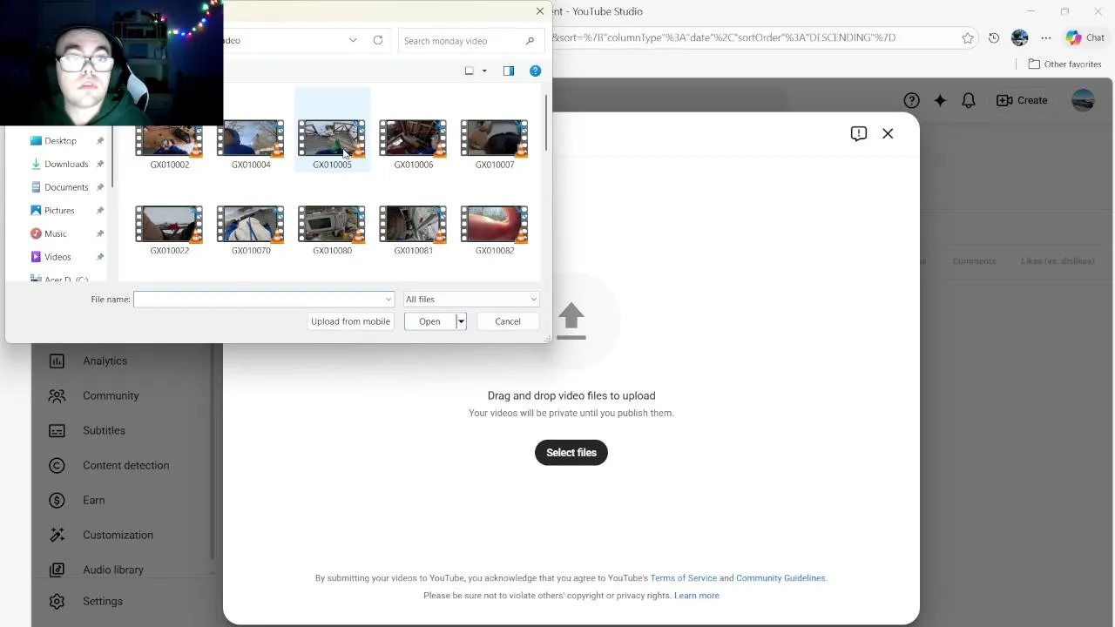Viewport: 1115px width, 627px height.
Task: Open Desktop in the navigation pane
Action: pos(60,140)
